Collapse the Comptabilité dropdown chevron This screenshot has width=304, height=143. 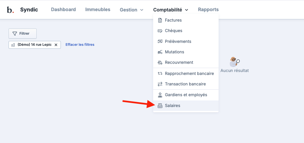187,10
